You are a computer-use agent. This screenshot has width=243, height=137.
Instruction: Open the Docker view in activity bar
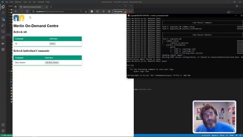coord(3,43)
